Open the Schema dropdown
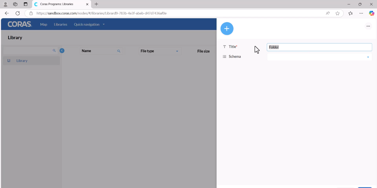Screen dimensions: 377x188 pyautogui.click(x=319, y=57)
